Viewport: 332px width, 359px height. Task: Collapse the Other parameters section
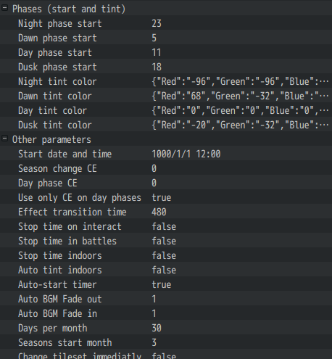pyautogui.click(x=4, y=139)
